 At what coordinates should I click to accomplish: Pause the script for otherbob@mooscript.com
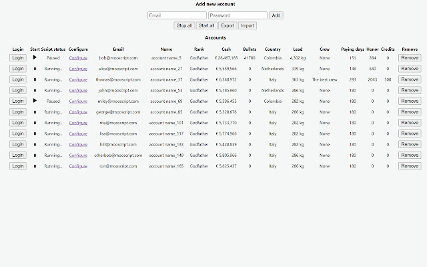[x=35, y=156]
